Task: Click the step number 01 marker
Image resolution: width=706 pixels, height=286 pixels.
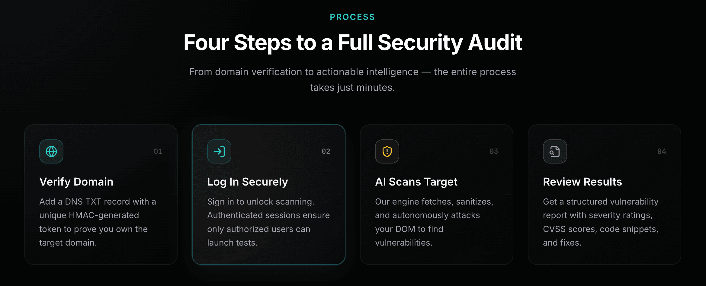Action: point(158,151)
